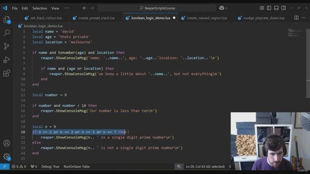
Task: Click the 'local number = 9' line
Action: click(x=49, y=95)
